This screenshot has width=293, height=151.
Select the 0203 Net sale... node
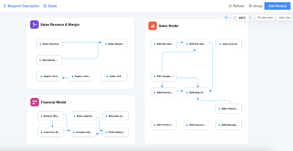196,44
